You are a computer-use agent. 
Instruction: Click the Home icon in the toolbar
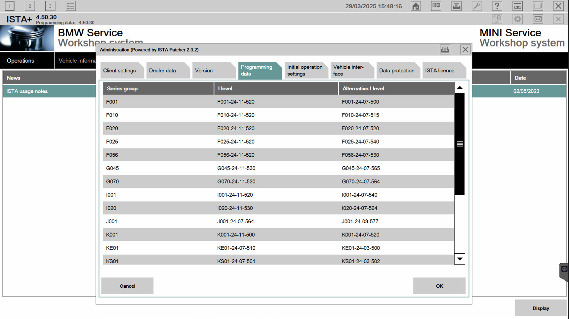coord(416,6)
